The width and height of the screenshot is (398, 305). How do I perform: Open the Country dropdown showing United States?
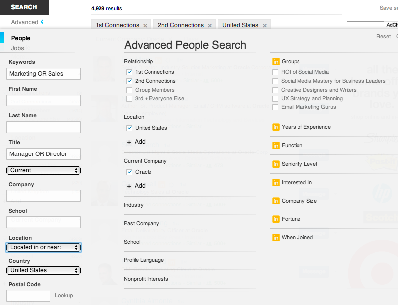tap(44, 270)
